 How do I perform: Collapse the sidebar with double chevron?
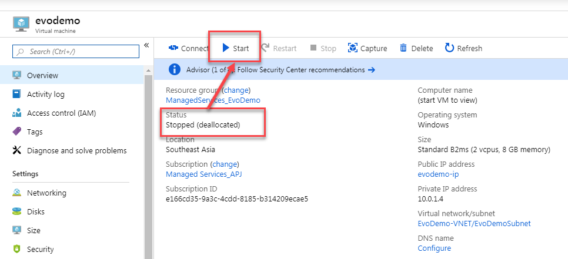coord(146,45)
